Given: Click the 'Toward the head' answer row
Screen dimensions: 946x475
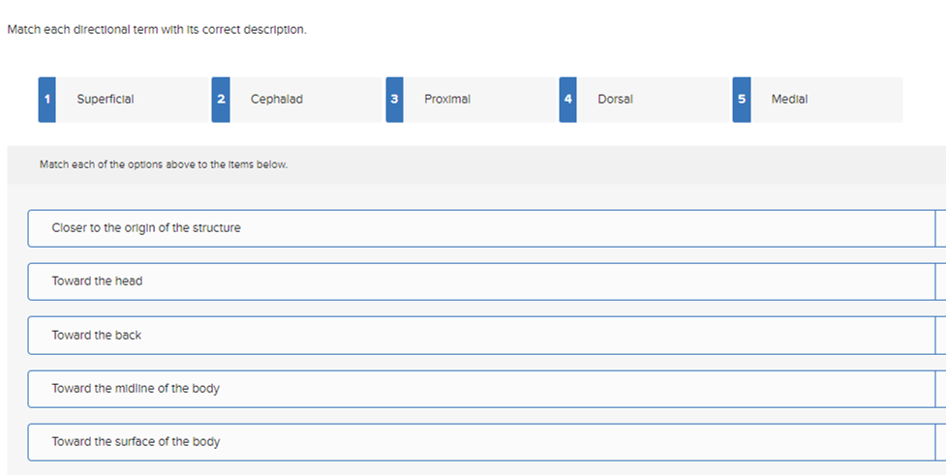Looking at the screenshot, I should pyautogui.click(x=486, y=282).
